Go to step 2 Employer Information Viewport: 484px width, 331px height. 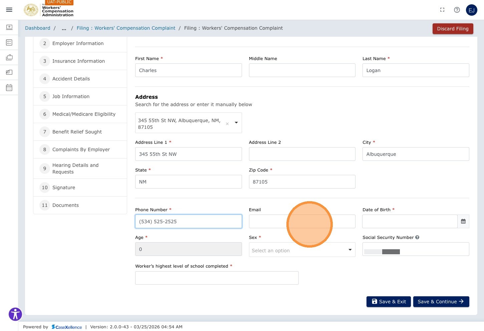point(80,43)
